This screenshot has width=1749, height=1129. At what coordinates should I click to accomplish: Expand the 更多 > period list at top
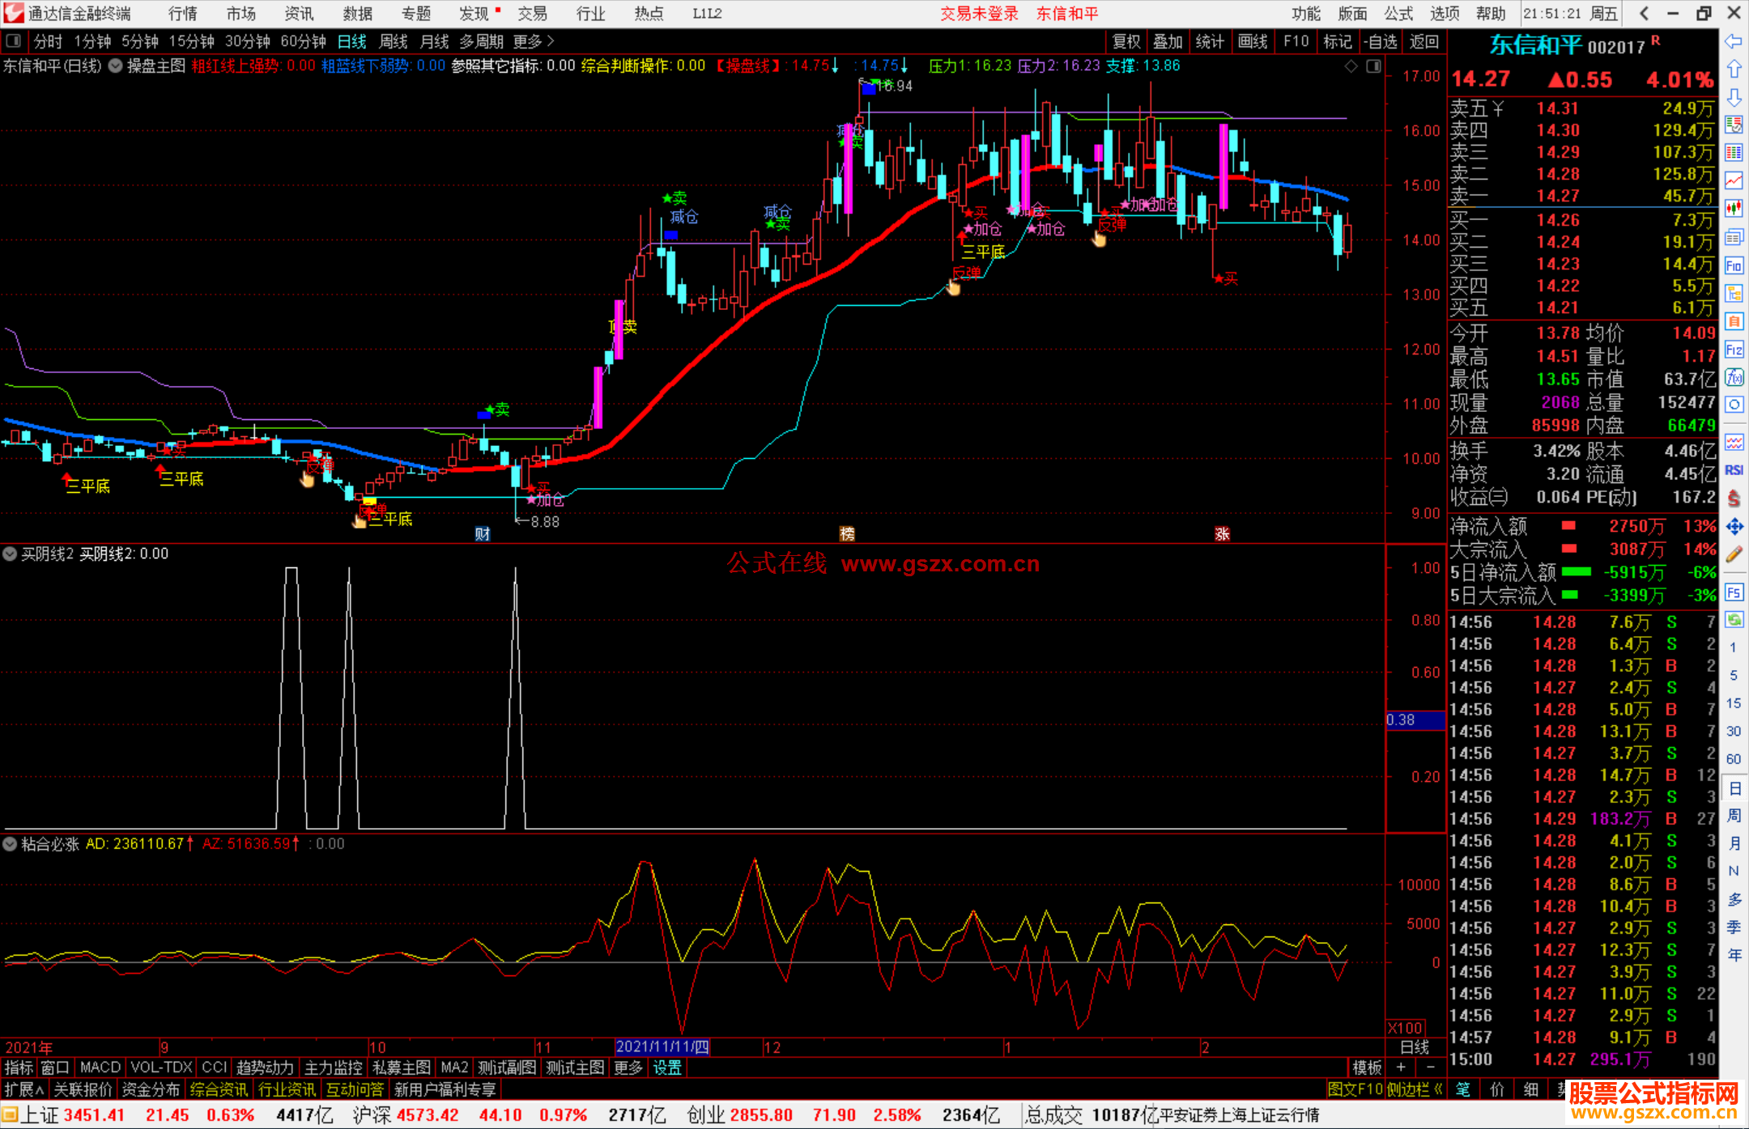[534, 41]
